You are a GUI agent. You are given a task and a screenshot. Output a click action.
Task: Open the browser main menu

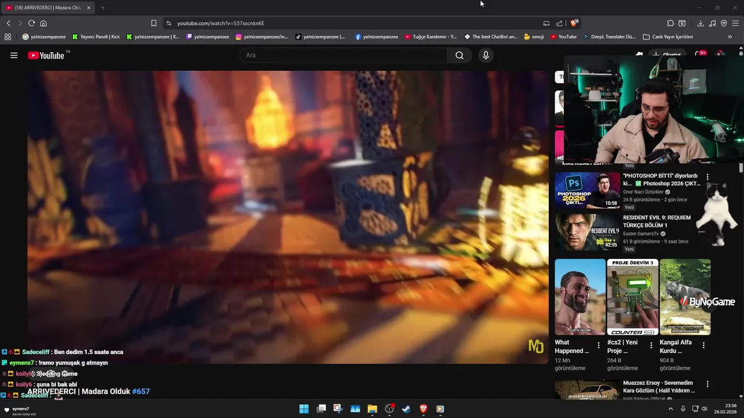point(735,23)
